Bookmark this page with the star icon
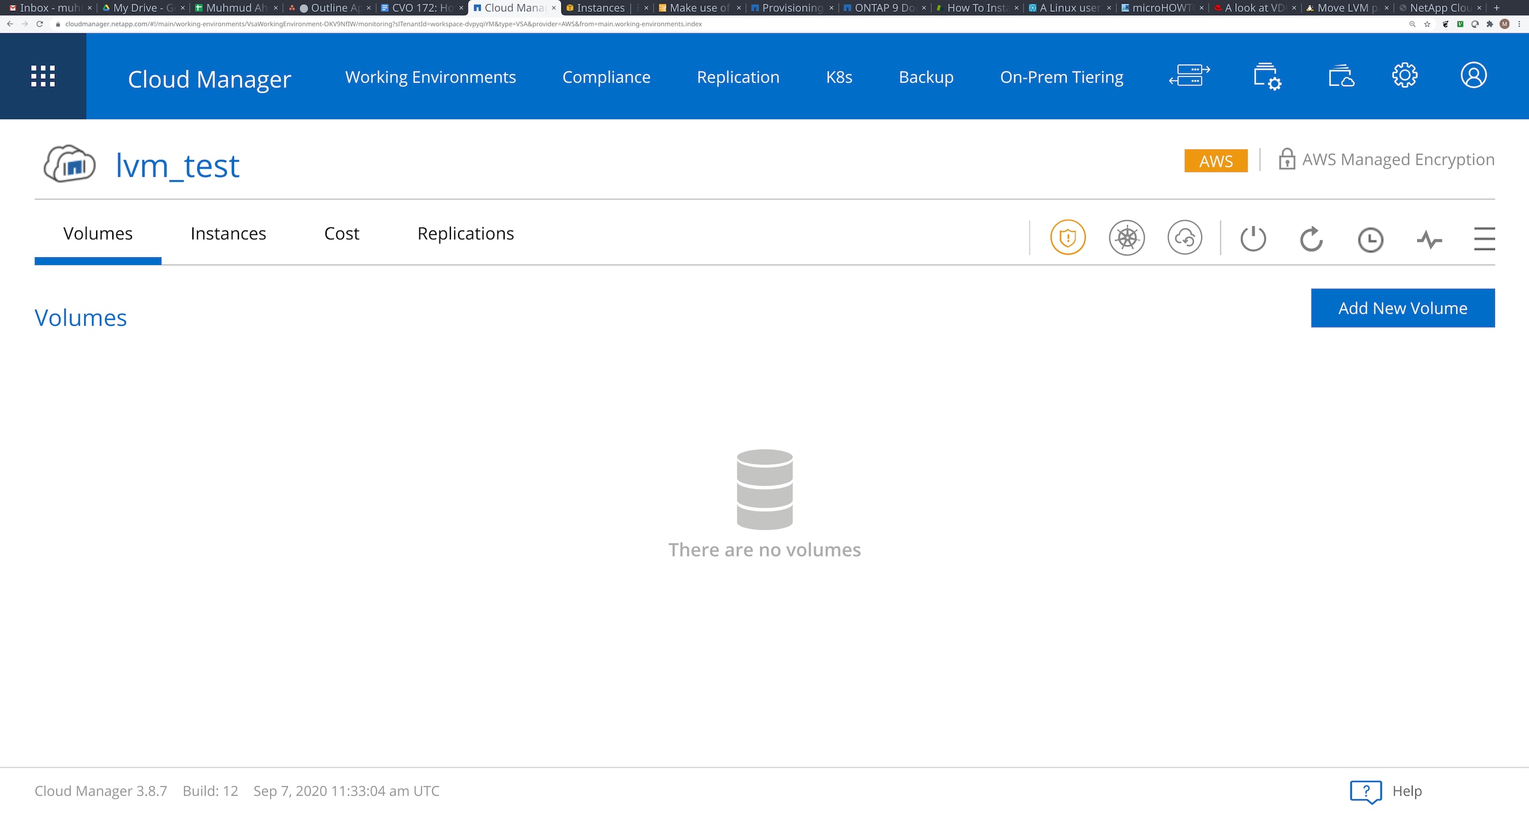 pyautogui.click(x=1427, y=24)
